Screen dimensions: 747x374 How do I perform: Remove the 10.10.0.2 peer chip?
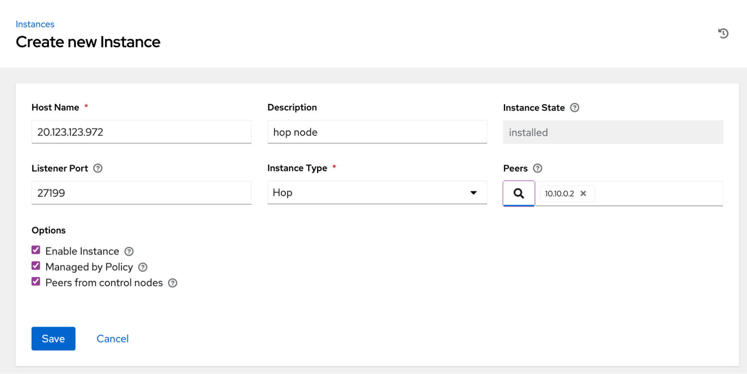click(583, 193)
